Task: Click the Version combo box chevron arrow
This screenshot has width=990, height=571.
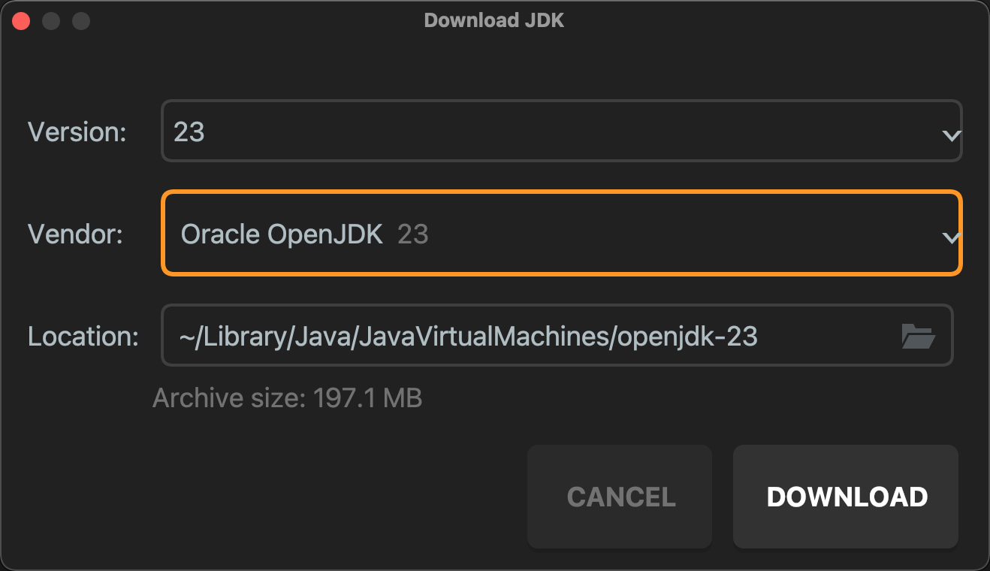Action: 951,135
